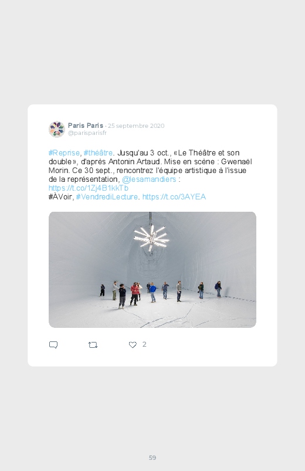Viewport: 305px width, 471px height.
Task: Open the 25 septembre 2020 timestamp
Action: tap(136, 126)
